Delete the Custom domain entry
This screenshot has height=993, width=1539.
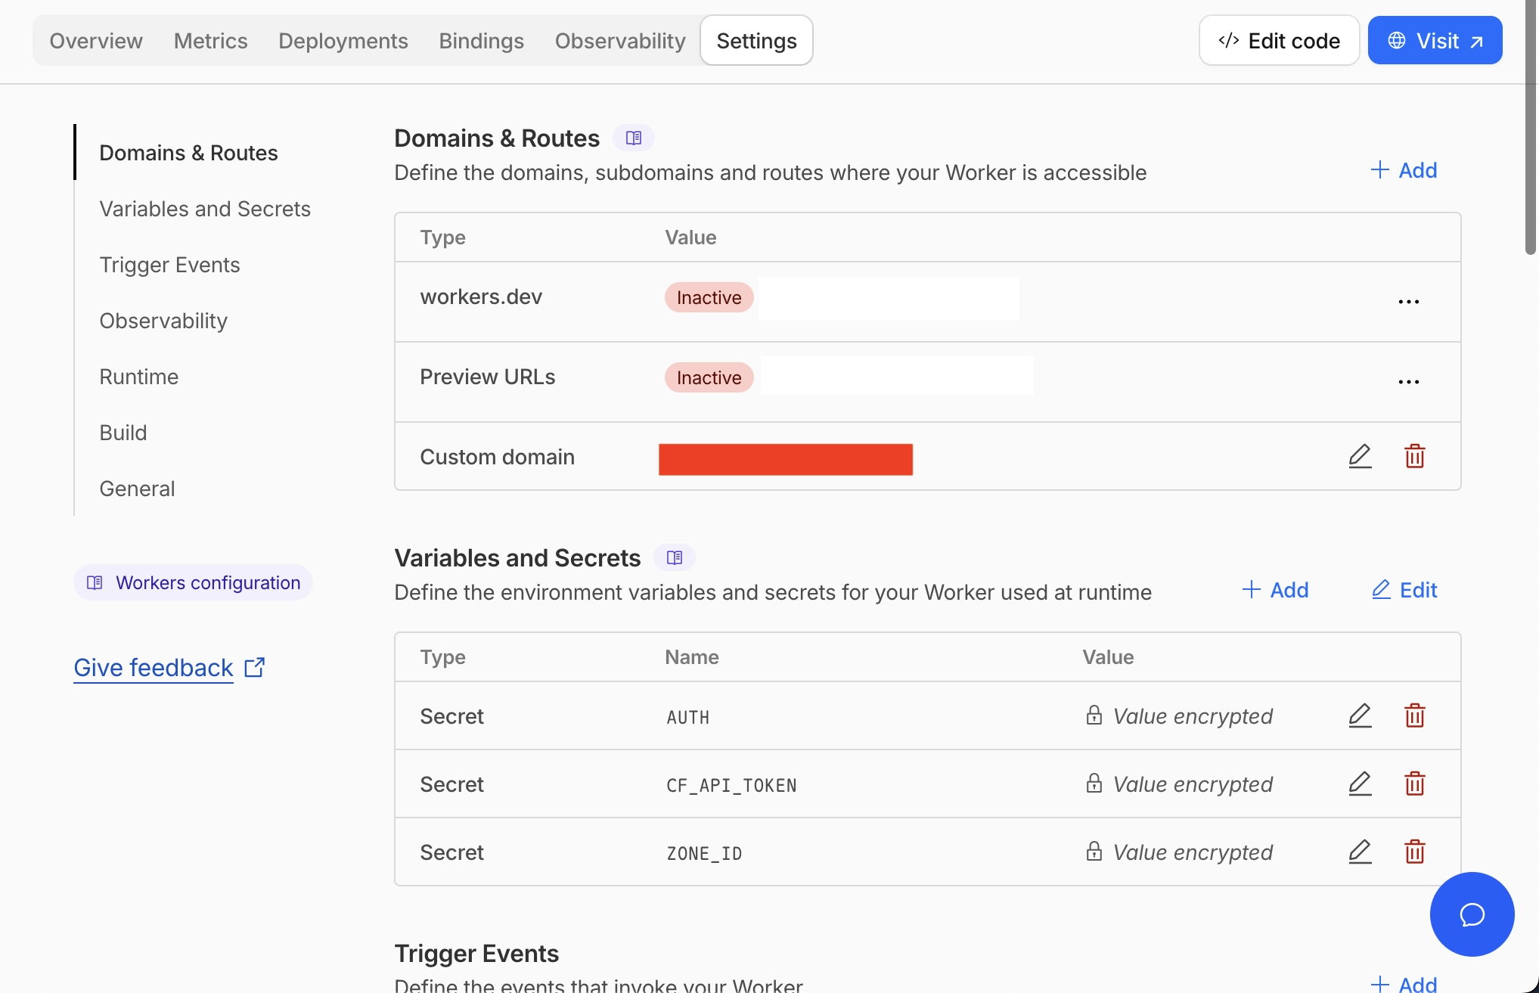pyautogui.click(x=1414, y=456)
